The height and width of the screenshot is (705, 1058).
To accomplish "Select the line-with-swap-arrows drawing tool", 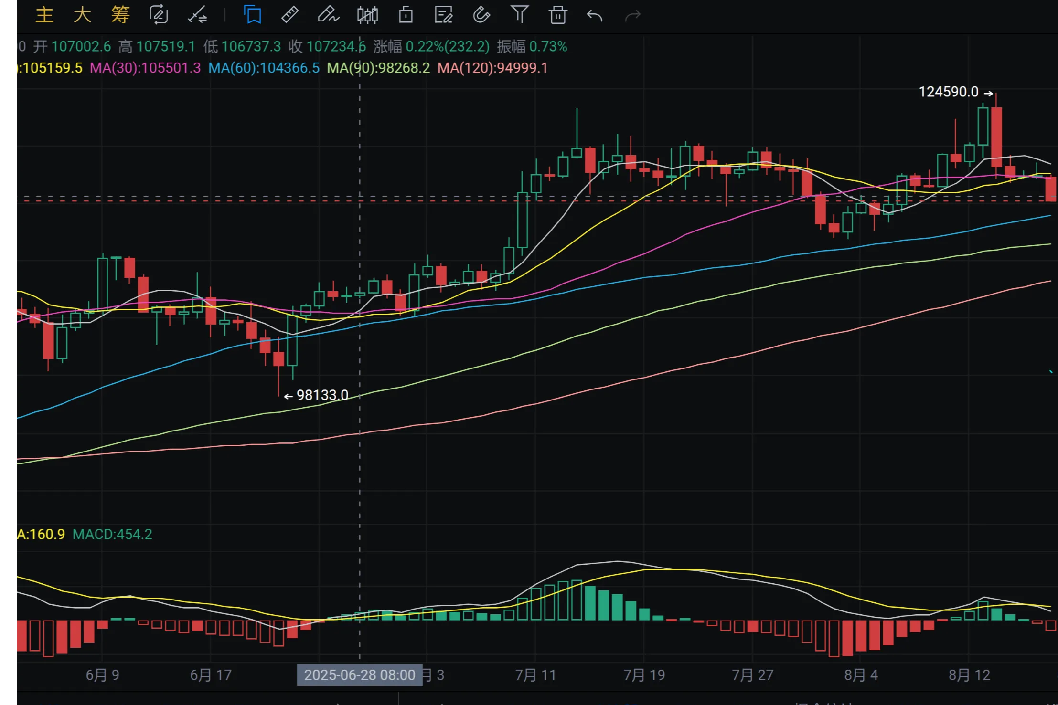I will (197, 15).
